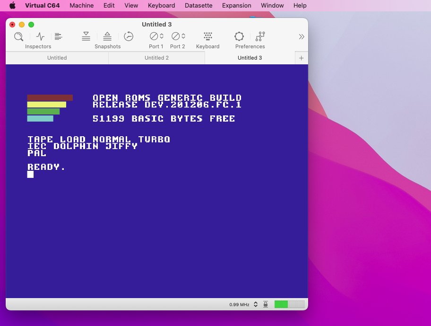Viewport: 431px width, 326px height.
Task: Click the 'PAL' text on the C64 screen
Action: 37,153
